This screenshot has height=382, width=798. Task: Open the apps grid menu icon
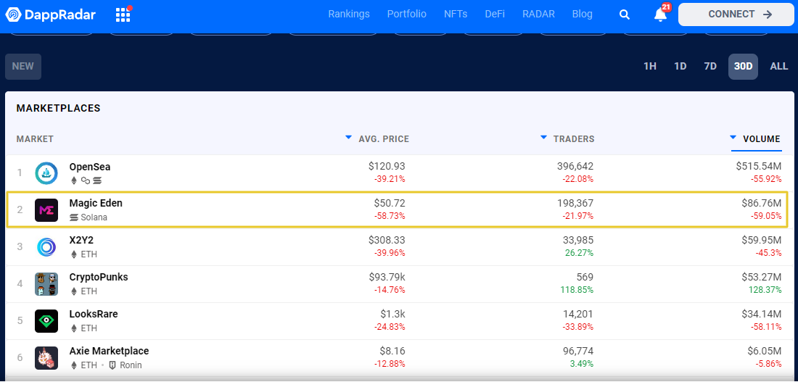pyautogui.click(x=123, y=14)
